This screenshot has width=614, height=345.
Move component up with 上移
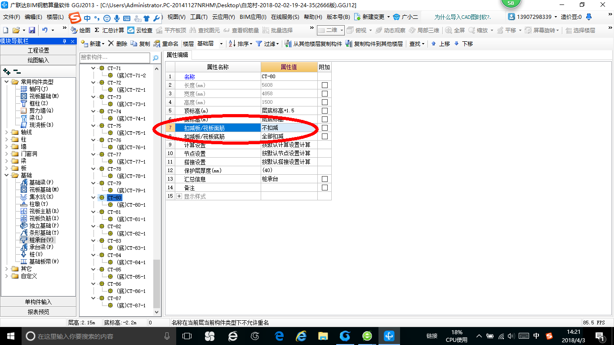440,44
